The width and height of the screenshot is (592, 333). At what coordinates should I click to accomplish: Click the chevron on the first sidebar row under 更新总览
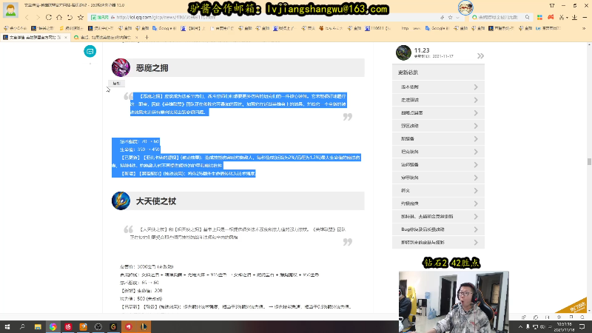pyautogui.click(x=476, y=87)
